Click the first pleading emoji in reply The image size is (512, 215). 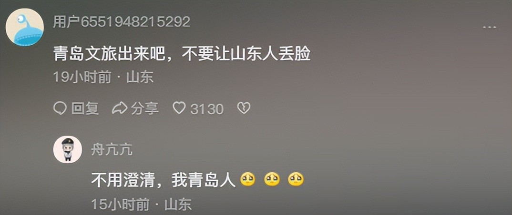click(248, 179)
